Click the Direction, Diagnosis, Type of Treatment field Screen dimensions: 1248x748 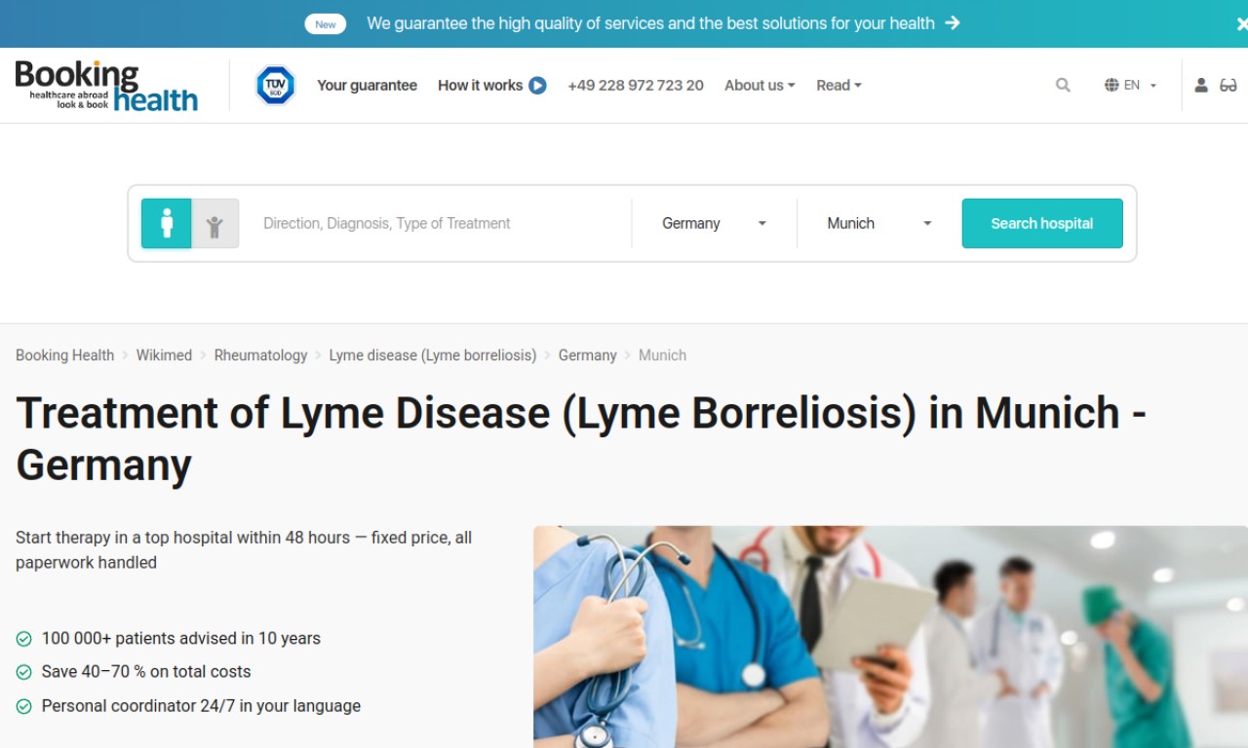pos(439,223)
